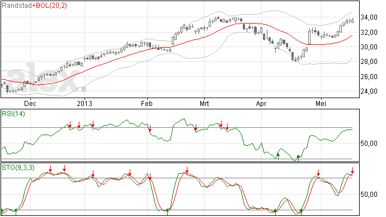This screenshot has height=217, width=386.
Task: Click the RSI(14) panel label
Action: click(x=13, y=114)
